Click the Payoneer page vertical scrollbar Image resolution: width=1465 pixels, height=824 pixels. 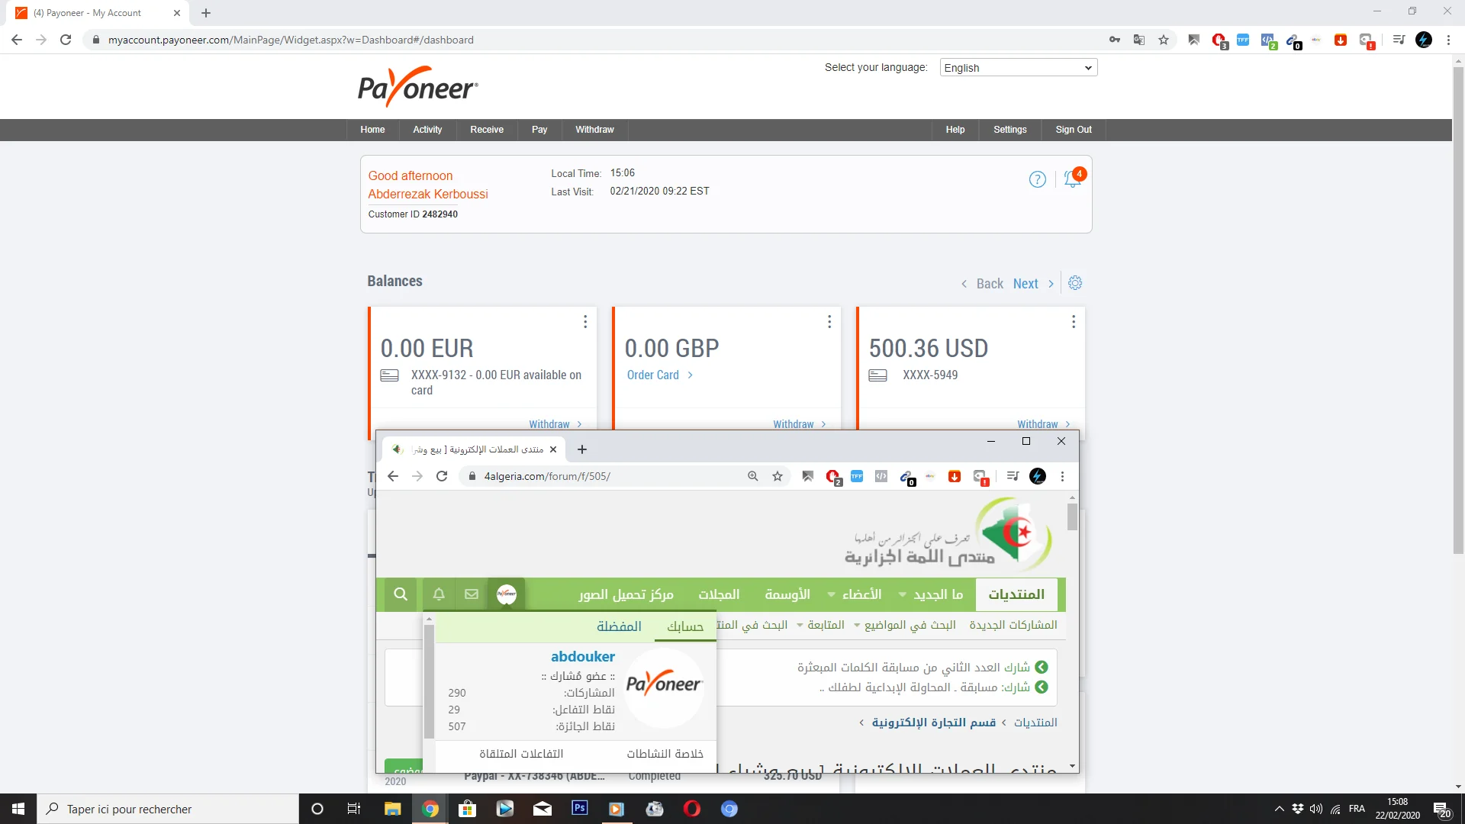[x=1458, y=305]
